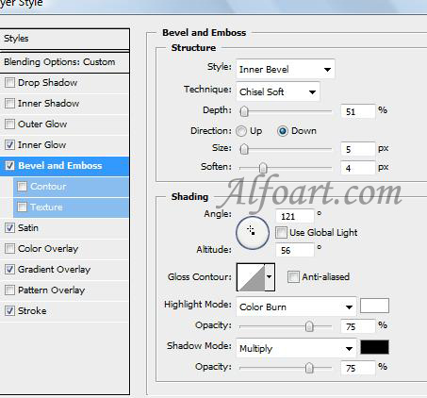Screen dimensions: 427x398
Task: Click the Highlight Opacity slider handle
Action: click(309, 326)
